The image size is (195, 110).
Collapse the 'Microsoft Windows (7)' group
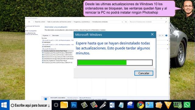(167, 49)
